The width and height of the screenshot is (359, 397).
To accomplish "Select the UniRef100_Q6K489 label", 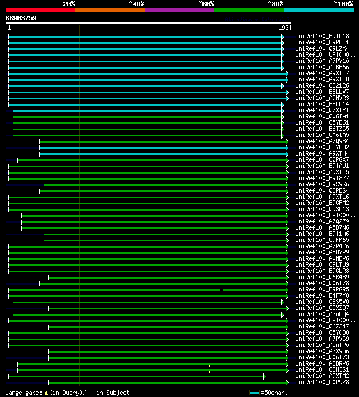I will coord(322,277).
